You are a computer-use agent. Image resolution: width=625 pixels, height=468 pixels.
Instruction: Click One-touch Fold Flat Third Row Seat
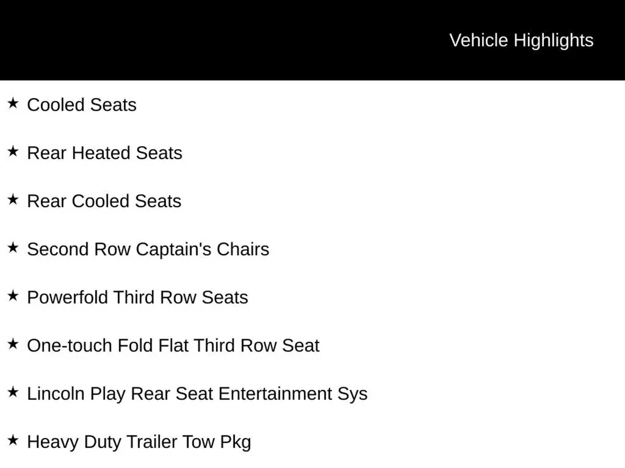(x=173, y=346)
